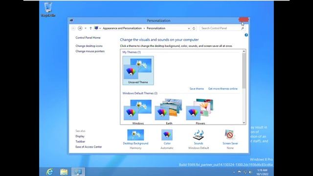Close the Personalization window
313x176 pixels.
click(x=244, y=20)
